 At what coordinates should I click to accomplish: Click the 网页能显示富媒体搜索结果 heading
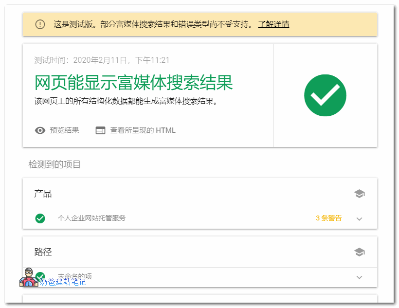134,83
